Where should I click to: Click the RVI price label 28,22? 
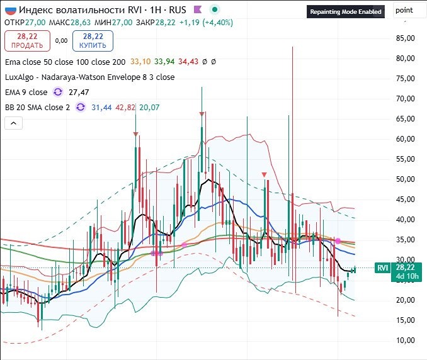pos(405,267)
